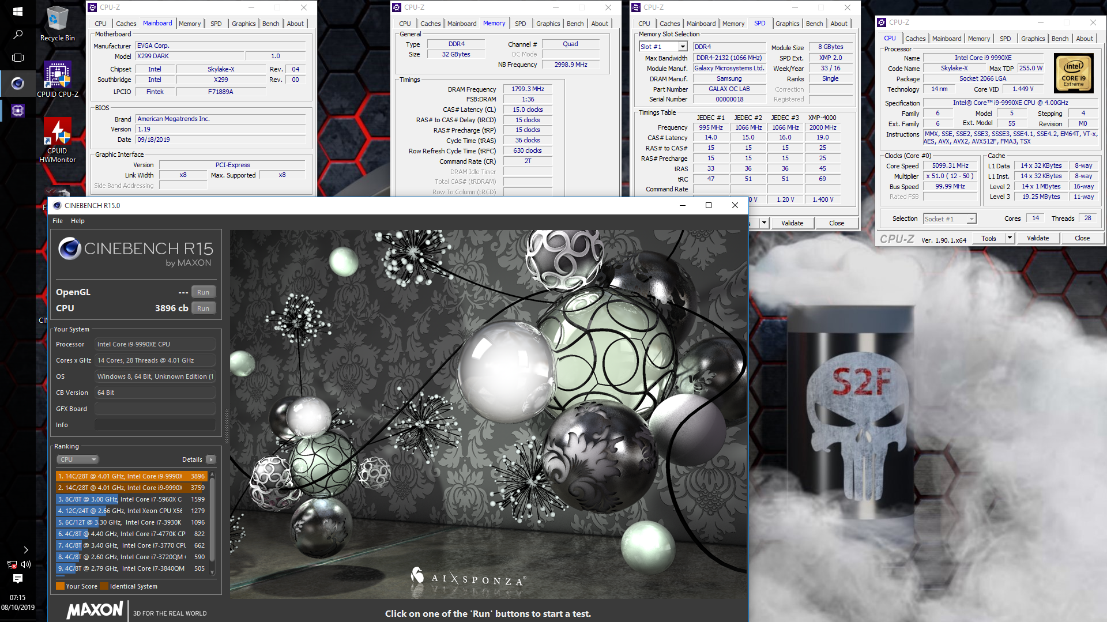Open the volume tray icon
This screenshot has width=1107, height=622.
[26, 564]
